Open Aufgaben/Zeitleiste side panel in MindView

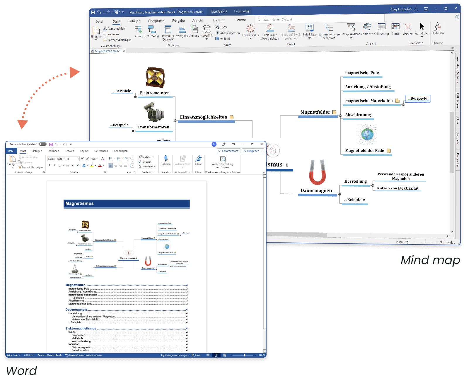(x=458, y=70)
